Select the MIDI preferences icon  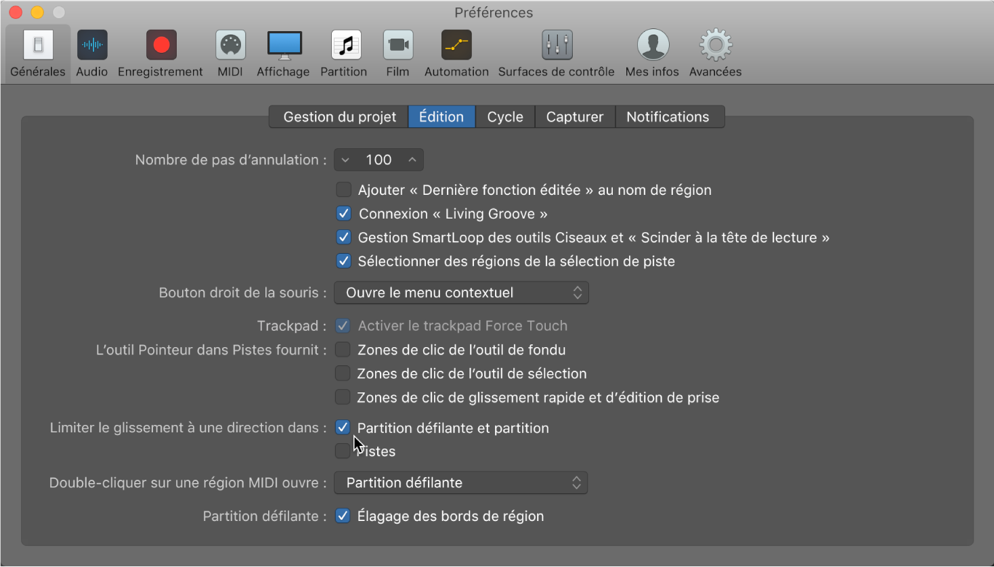click(230, 46)
